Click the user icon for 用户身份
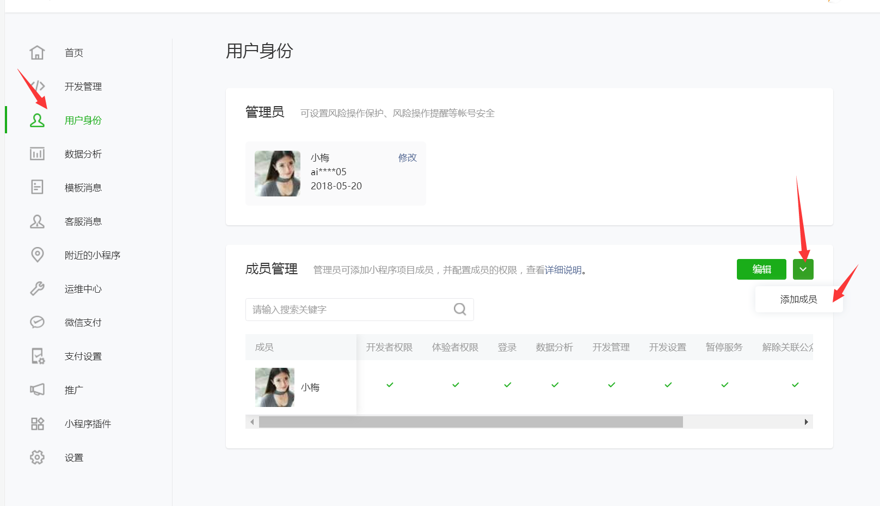The width and height of the screenshot is (880, 506). click(37, 120)
